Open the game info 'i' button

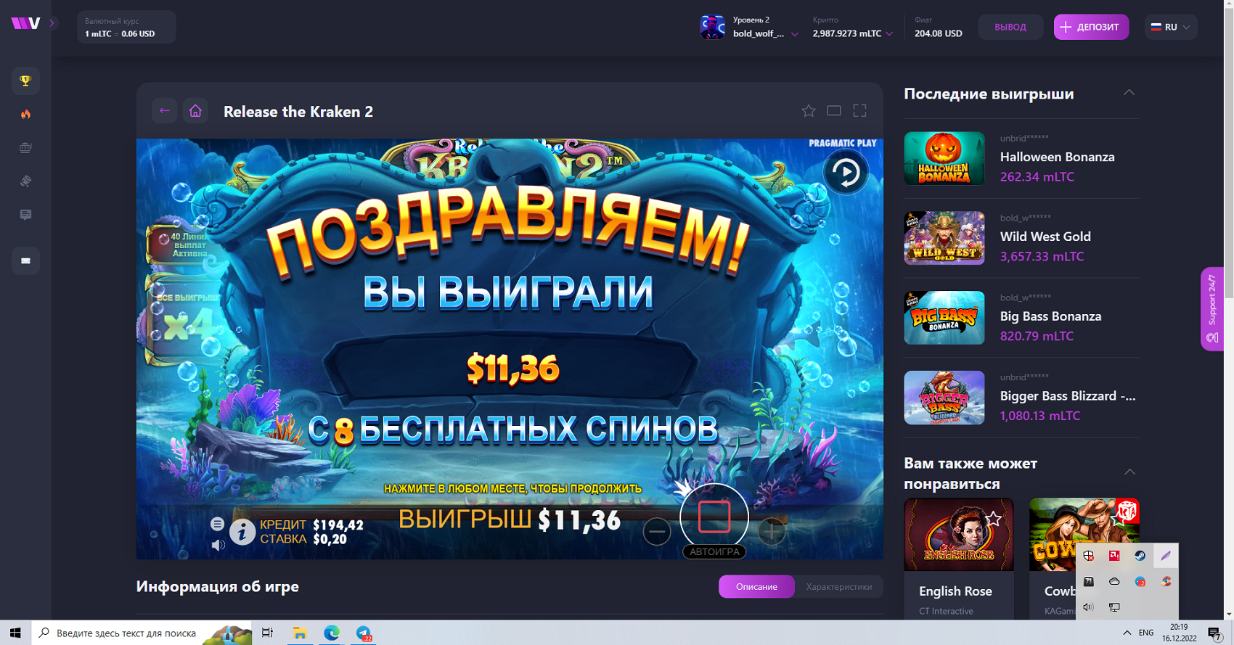click(242, 532)
